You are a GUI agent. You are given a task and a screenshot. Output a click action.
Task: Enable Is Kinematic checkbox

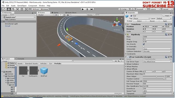click(x=144, y=47)
